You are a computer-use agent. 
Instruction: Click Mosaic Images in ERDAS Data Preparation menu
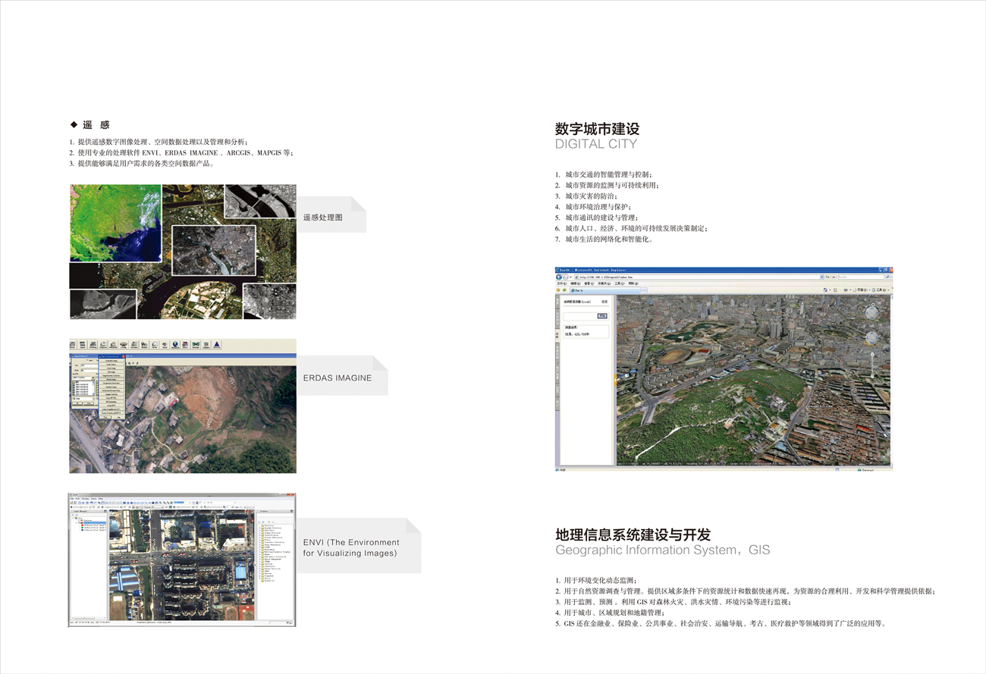pos(111,380)
